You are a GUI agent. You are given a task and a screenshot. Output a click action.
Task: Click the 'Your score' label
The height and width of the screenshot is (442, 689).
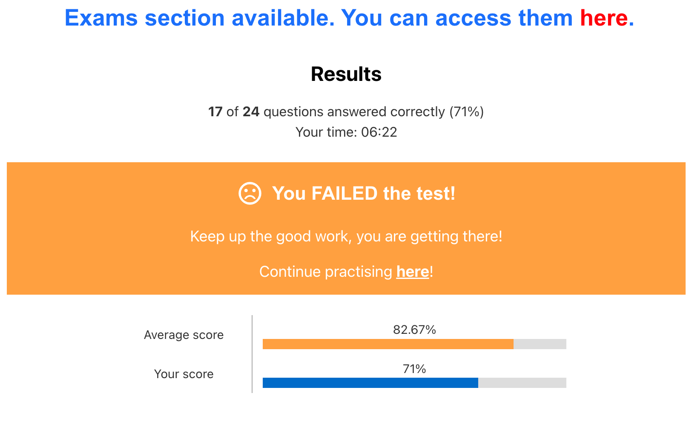click(184, 374)
